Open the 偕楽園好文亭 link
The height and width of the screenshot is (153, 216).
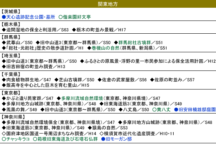pyautogui.click(x=77, y=17)
